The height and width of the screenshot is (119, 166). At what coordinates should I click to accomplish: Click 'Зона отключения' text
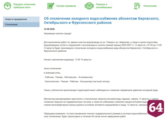tap(52, 68)
